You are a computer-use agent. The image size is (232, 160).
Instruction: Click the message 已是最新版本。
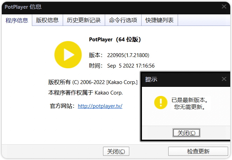click(190, 100)
